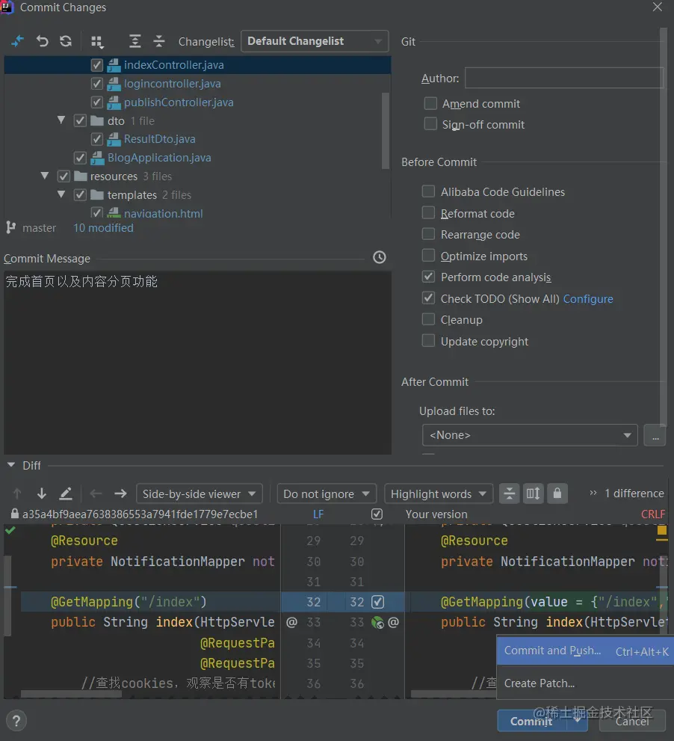This screenshot has height=741, width=674.
Task: Disable Perform code analysis checkbox
Action: pos(428,277)
